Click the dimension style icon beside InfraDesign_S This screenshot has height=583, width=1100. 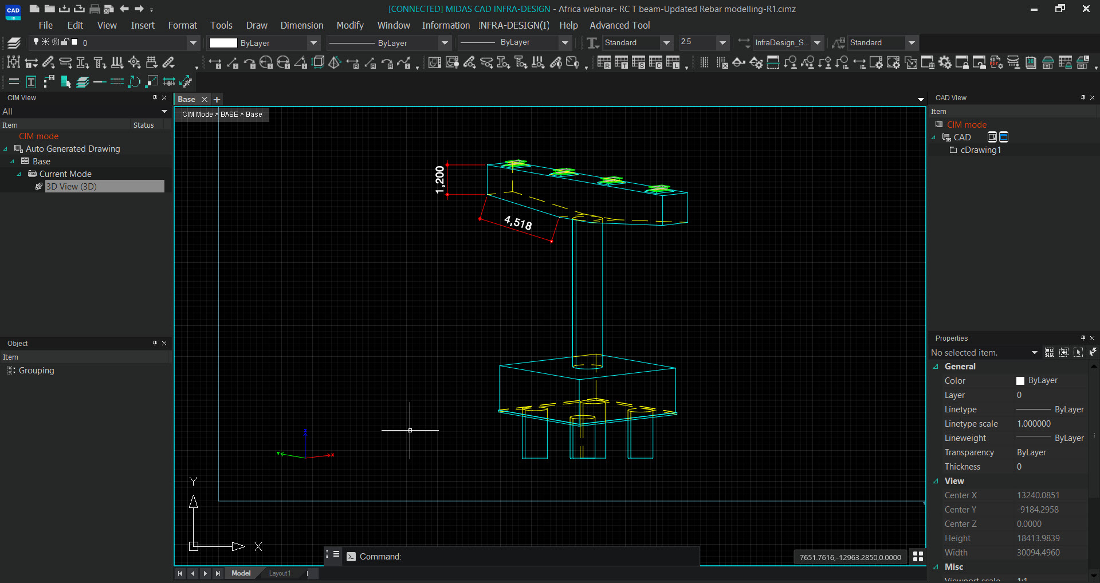click(744, 43)
